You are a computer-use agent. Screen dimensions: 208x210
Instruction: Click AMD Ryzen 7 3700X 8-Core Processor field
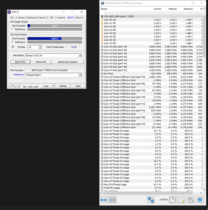coord(54,70)
